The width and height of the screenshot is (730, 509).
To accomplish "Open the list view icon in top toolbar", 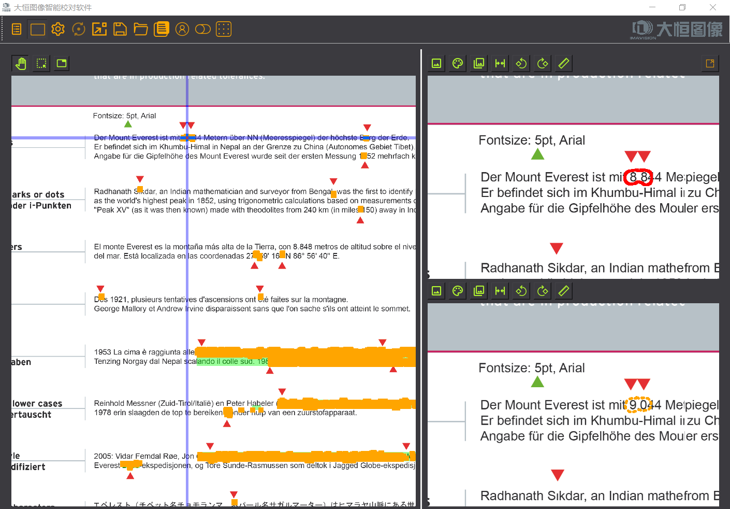I will point(17,30).
